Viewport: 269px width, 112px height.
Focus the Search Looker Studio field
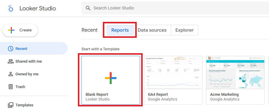pyautogui.click(x=175, y=8)
